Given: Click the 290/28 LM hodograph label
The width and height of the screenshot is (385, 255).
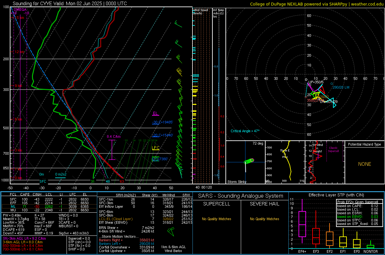Looking at the screenshot, I should [341, 87].
